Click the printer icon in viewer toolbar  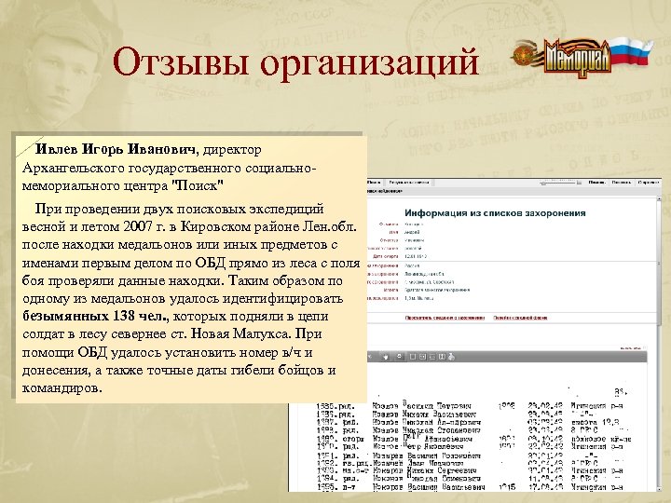click(x=453, y=357)
